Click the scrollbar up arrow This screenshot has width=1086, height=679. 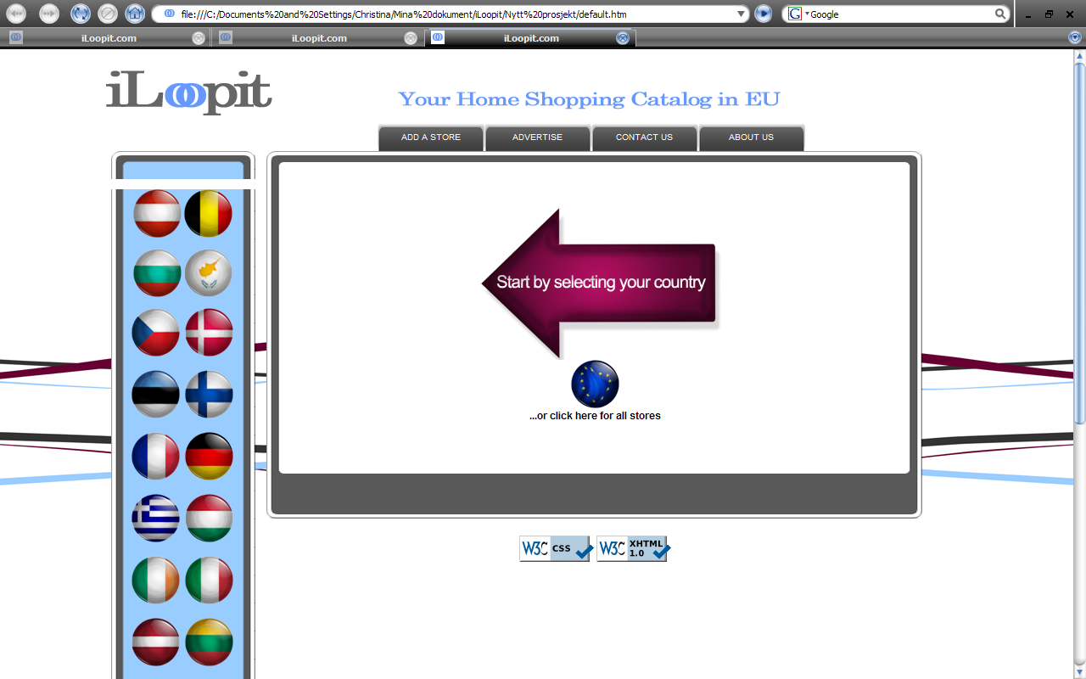coord(1079,55)
